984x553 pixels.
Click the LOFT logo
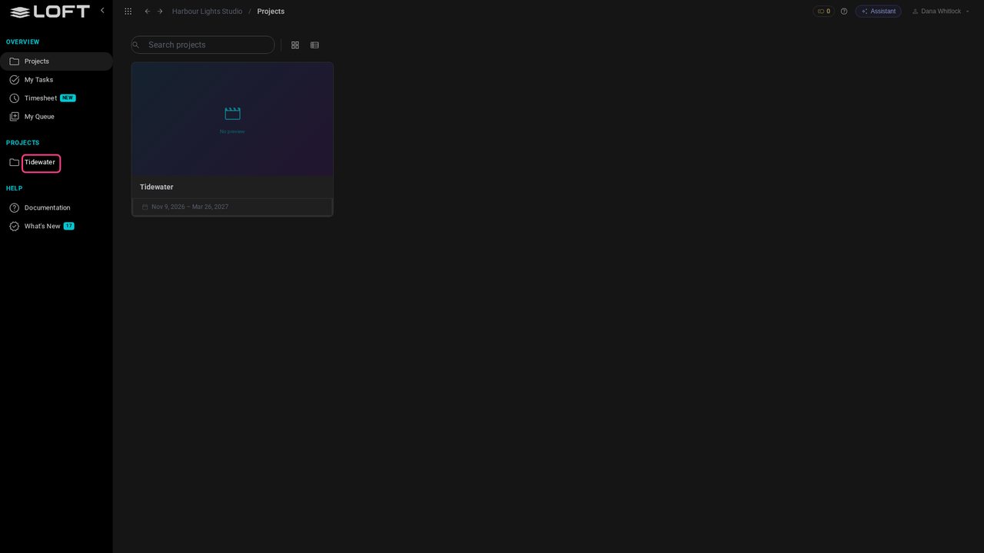tap(50, 12)
